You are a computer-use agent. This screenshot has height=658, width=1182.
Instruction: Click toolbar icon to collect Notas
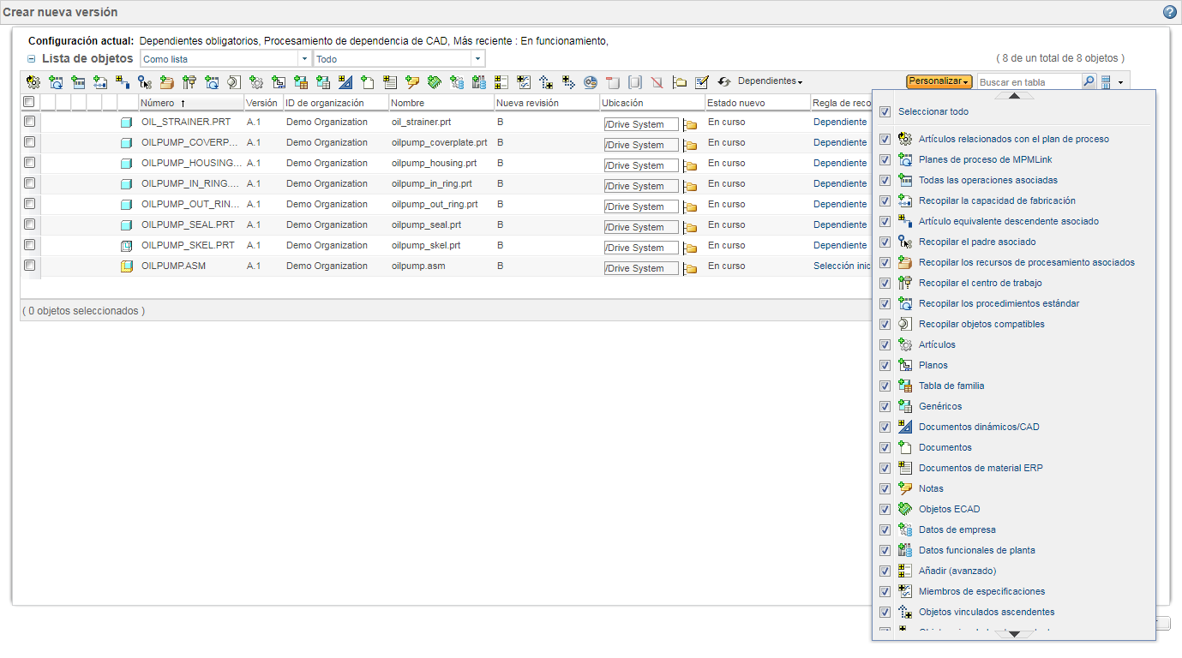412,82
